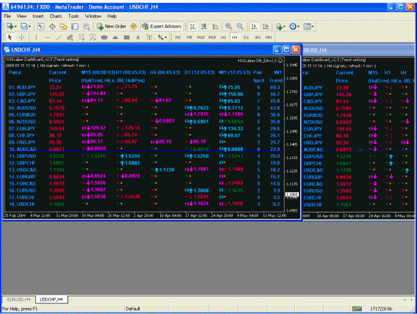Select the Ellipse drawing tool

[x=104, y=37]
